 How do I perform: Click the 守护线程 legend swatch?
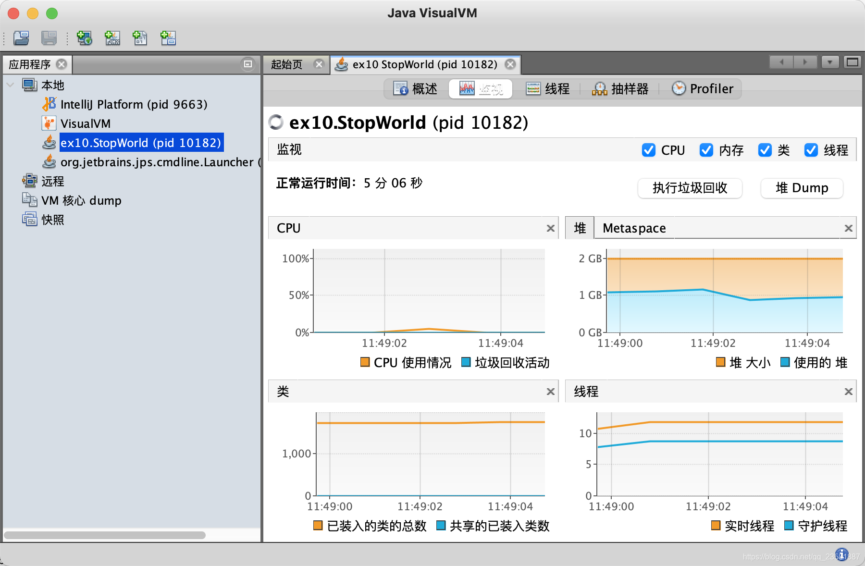(789, 525)
